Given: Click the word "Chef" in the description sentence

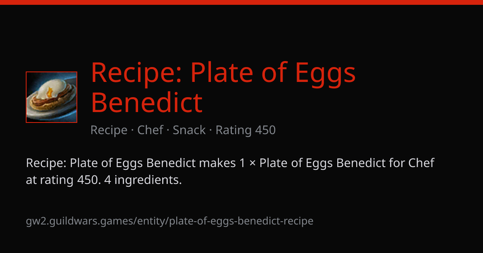Looking at the screenshot, I should 421,163.
